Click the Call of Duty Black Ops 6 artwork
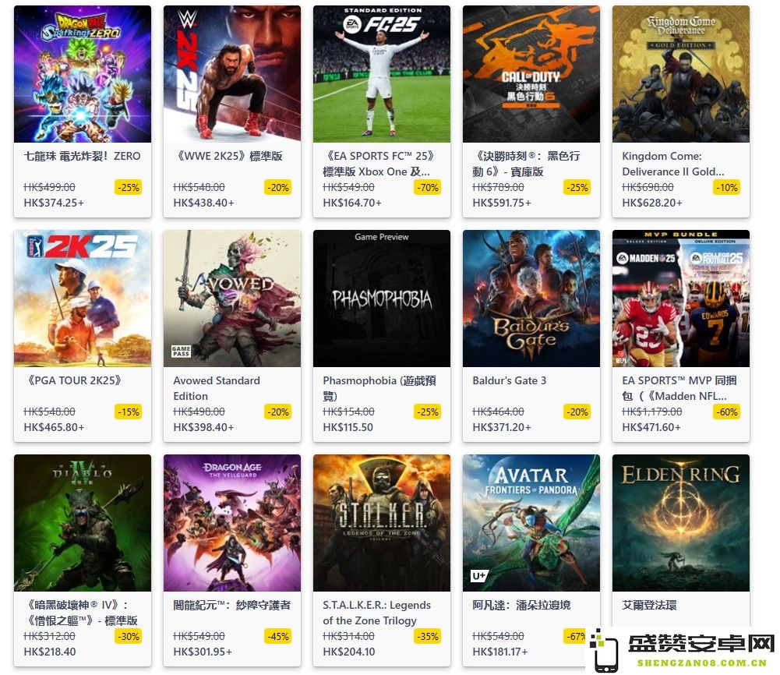 point(531,73)
